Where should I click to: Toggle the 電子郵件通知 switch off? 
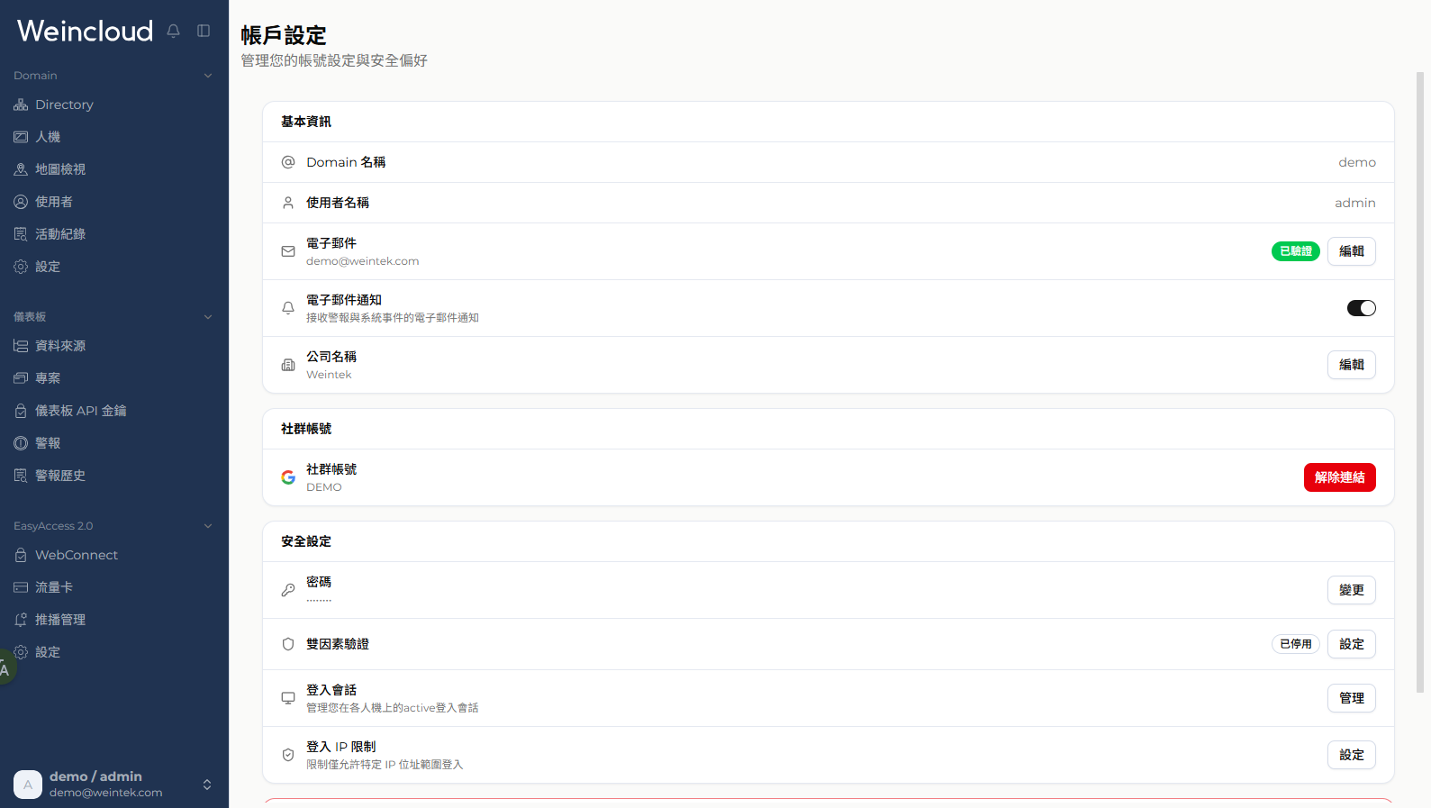tap(1361, 308)
